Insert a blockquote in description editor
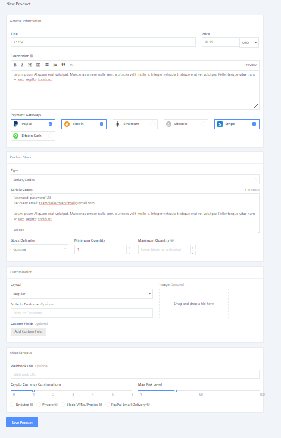Screen dimensions: 281x438 coord(64,65)
